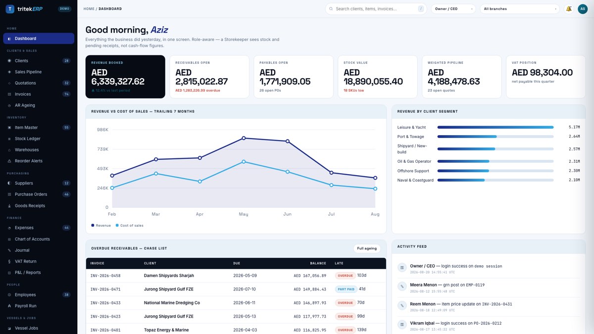Click the Vessel Jobs sidebar icon
The image size is (594, 334).
(x=9, y=328)
